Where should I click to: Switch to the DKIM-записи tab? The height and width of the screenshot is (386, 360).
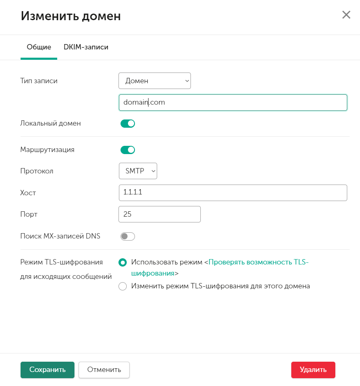click(86, 47)
